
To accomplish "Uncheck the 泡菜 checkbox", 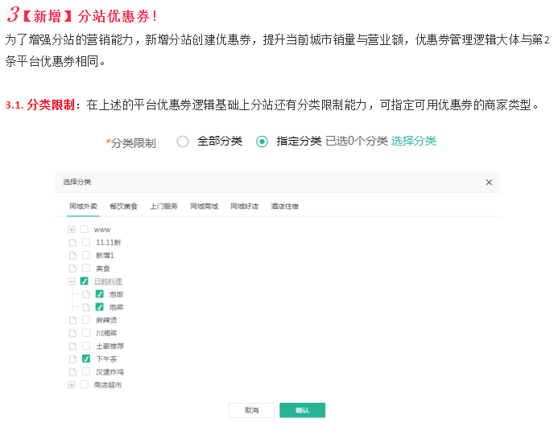I will (100, 307).
